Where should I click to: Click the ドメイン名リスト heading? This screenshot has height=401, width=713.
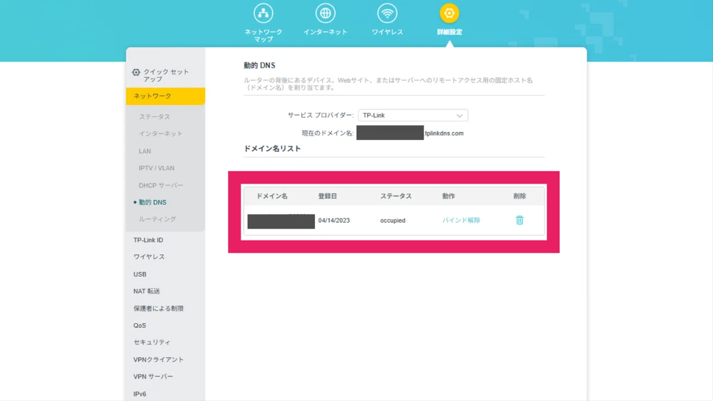click(x=272, y=149)
